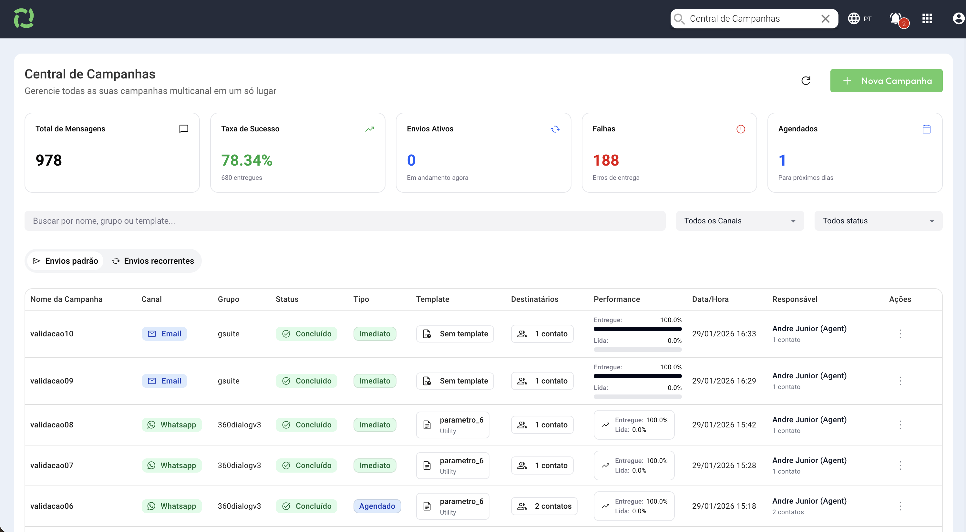The height and width of the screenshot is (532, 966).
Task: Click Sem template chip for validacao10
Action: click(455, 334)
